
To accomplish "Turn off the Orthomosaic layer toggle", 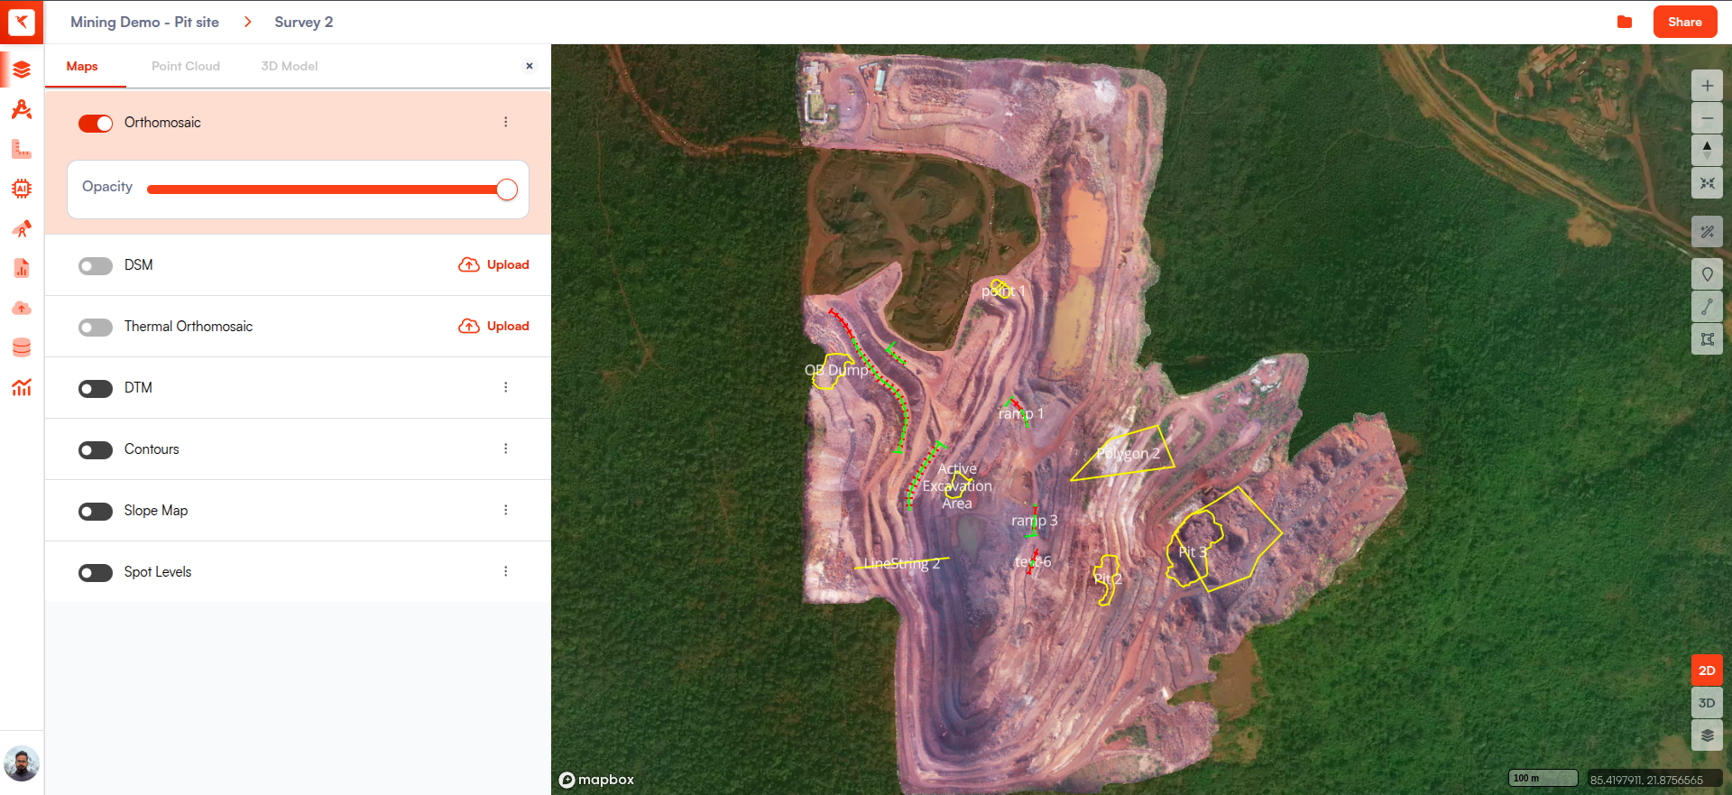I will (x=96, y=124).
